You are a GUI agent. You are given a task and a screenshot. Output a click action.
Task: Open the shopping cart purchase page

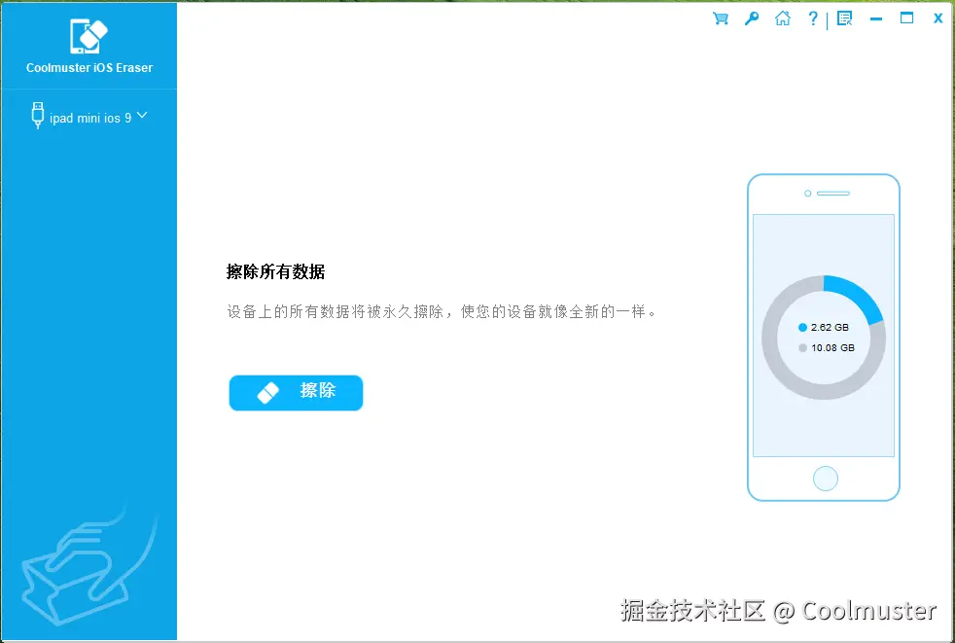tap(720, 18)
